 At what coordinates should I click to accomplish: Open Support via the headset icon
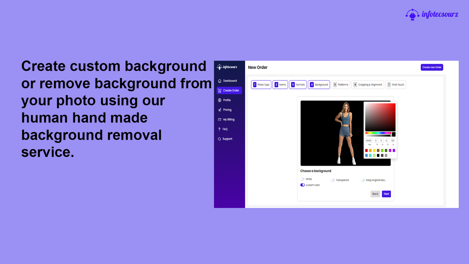(x=219, y=139)
